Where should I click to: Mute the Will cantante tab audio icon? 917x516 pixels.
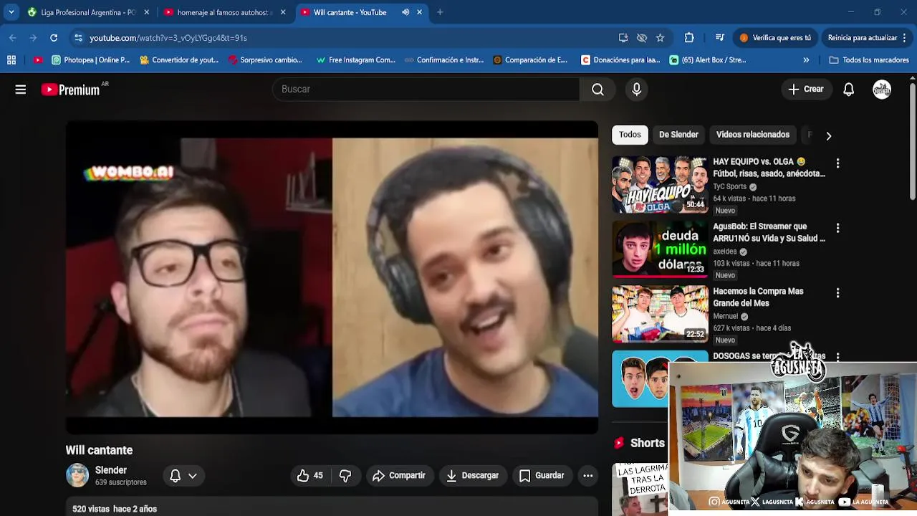pyautogui.click(x=405, y=12)
